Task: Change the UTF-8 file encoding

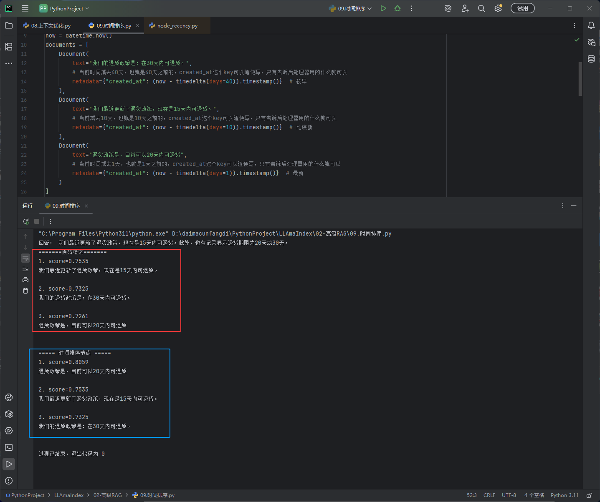Action: [509, 495]
